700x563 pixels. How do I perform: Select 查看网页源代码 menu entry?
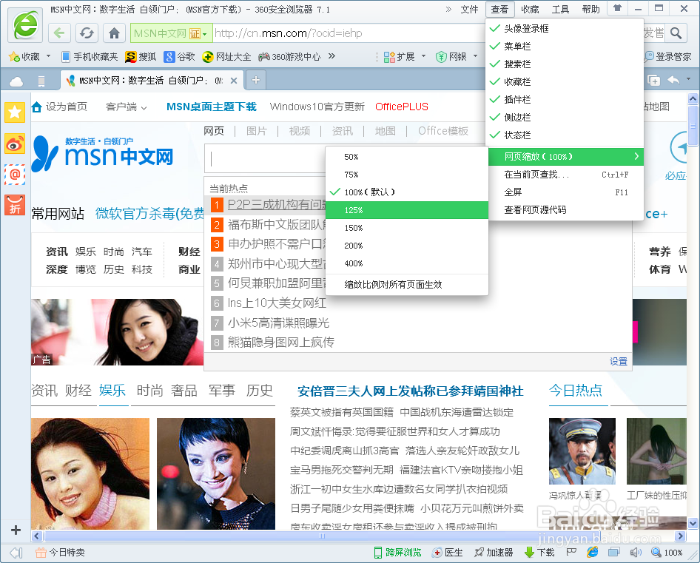point(565,210)
